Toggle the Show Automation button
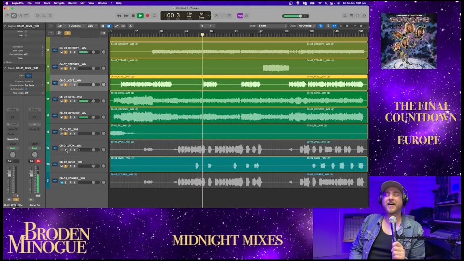This screenshot has height=261, width=464. point(116,26)
